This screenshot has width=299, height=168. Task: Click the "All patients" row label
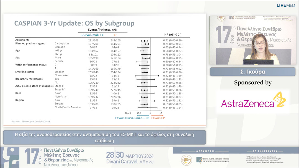22,40
